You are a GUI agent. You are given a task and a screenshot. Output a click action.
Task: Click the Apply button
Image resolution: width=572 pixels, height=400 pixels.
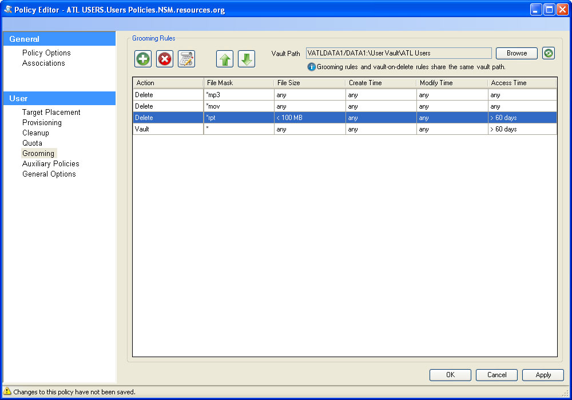[x=543, y=375]
